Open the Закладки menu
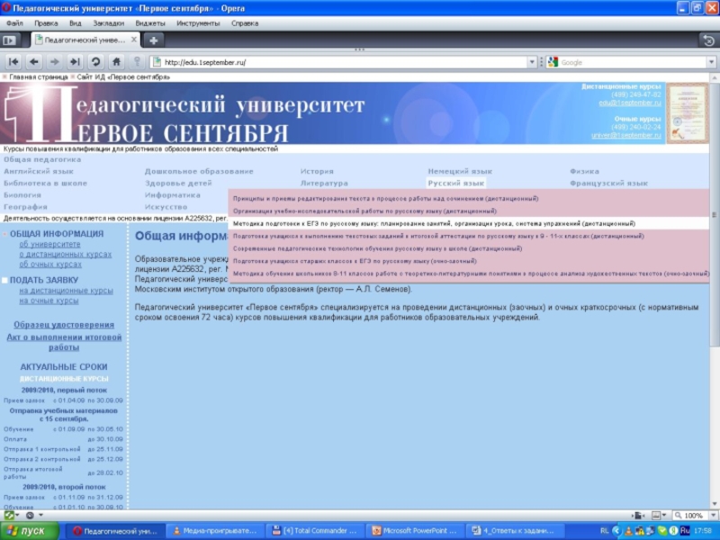720x540 pixels. pyautogui.click(x=108, y=23)
